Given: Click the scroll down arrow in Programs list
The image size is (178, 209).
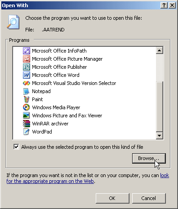Looking at the screenshot, I should tap(160, 136).
